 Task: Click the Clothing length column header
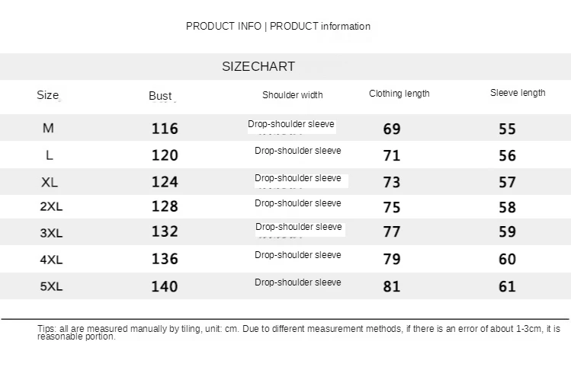click(399, 94)
